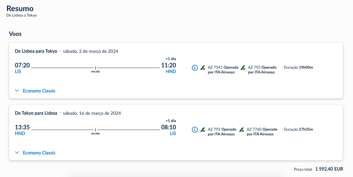This screenshot has height=177, width=353.
Task: Open Economy Classic details for return flight
Action: pos(39,153)
